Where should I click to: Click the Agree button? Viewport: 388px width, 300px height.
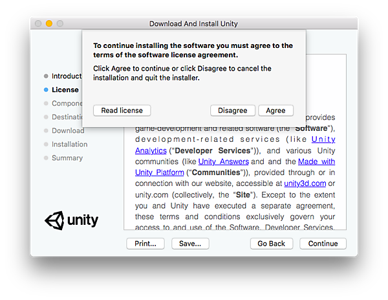(275, 110)
